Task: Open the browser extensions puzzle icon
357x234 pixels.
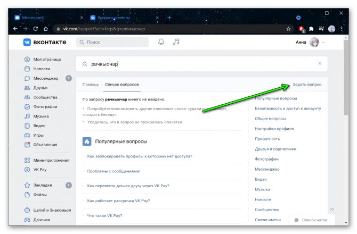Action: coord(311,29)
